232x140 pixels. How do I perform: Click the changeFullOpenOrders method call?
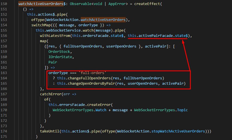[x=89, y=78]
